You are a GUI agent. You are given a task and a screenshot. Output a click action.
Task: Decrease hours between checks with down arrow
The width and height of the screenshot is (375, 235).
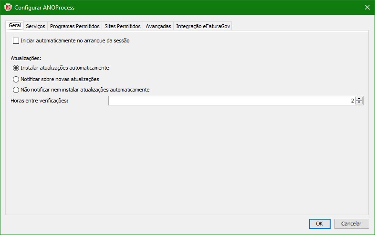tap(359, 102)
